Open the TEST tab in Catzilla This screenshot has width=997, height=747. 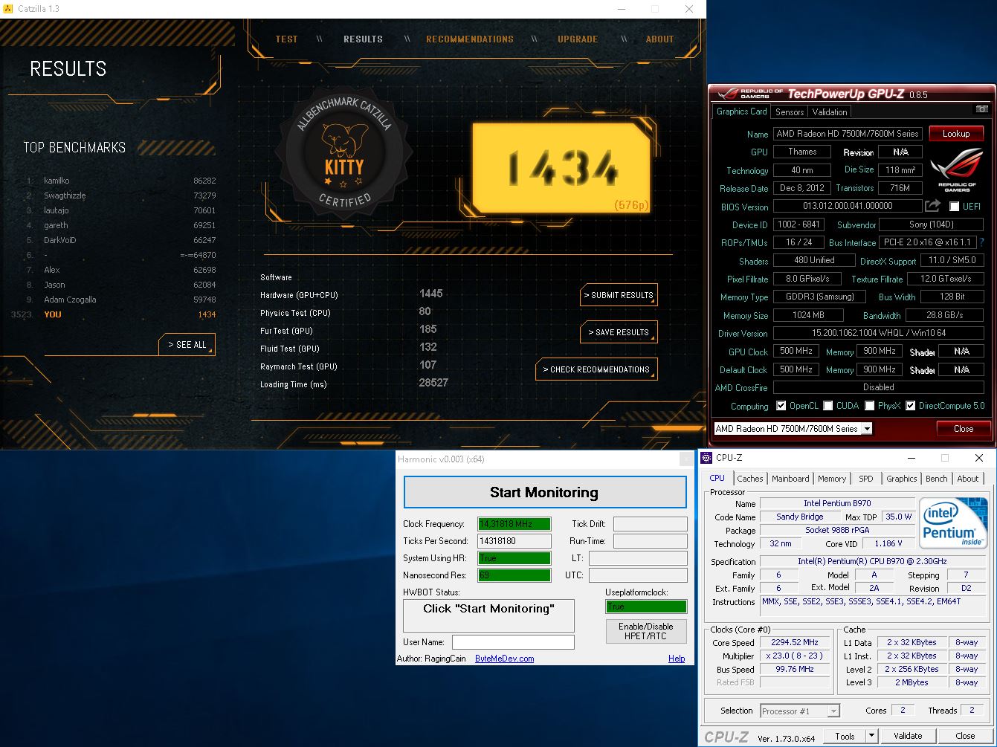pyautogui.click(x=286, y=39)
